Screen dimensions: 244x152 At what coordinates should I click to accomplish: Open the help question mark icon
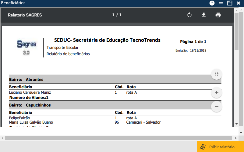212,3
